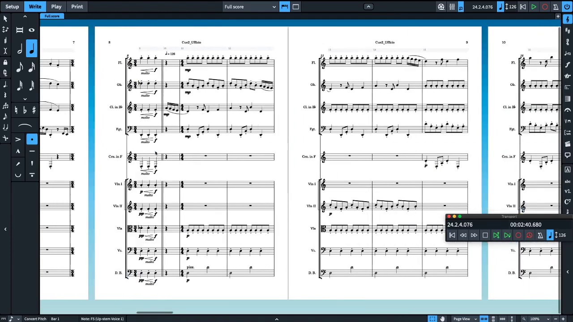Apply the marcato articulation

click(18, 152)
